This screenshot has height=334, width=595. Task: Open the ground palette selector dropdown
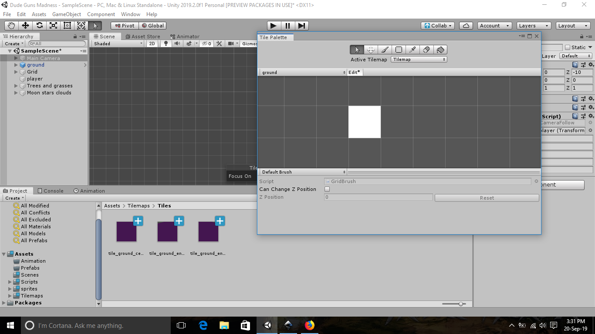(303, 72)
